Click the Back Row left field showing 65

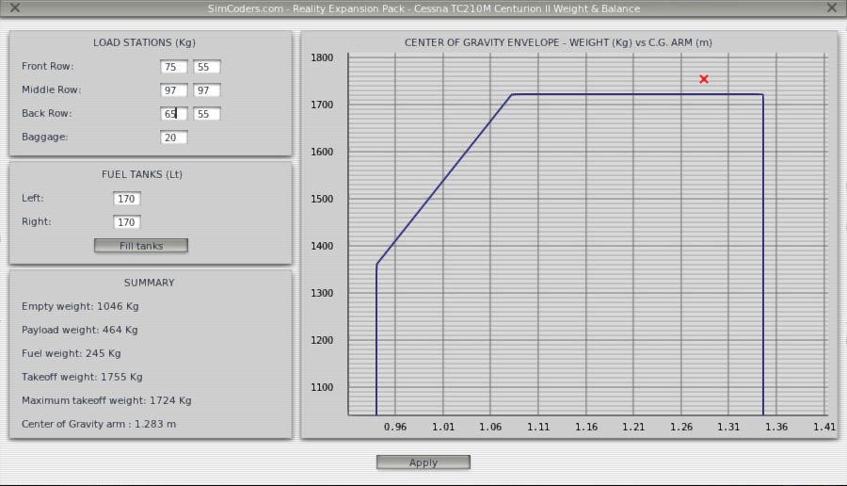[x=174, y=114]
